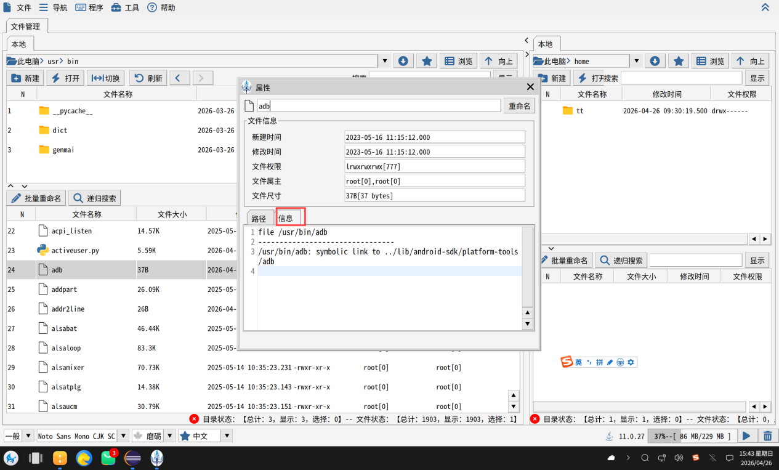The width and height of the screenshot is (779, 470).
Task: Open the 工具 menu
Action: point(125,7)
